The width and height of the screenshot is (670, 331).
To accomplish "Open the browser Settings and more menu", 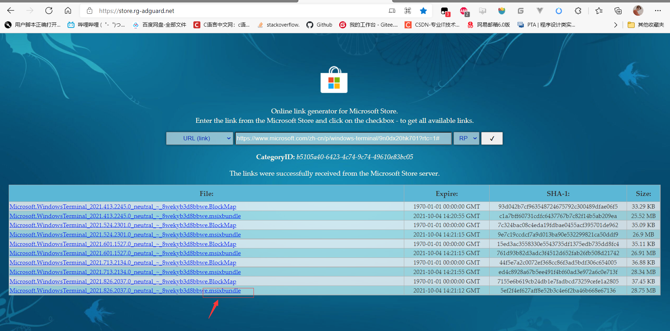I will 658,11.
